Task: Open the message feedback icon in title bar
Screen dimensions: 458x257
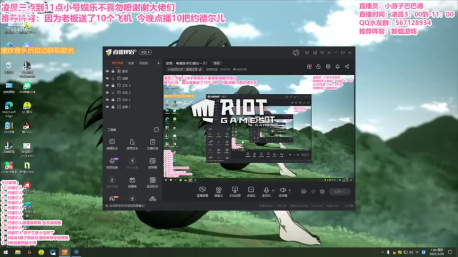Action: coord(307,53)
